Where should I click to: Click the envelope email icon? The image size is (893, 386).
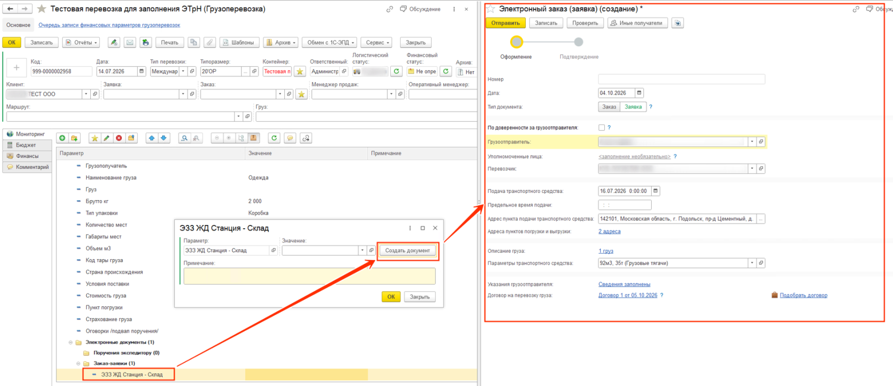point(130,42)
